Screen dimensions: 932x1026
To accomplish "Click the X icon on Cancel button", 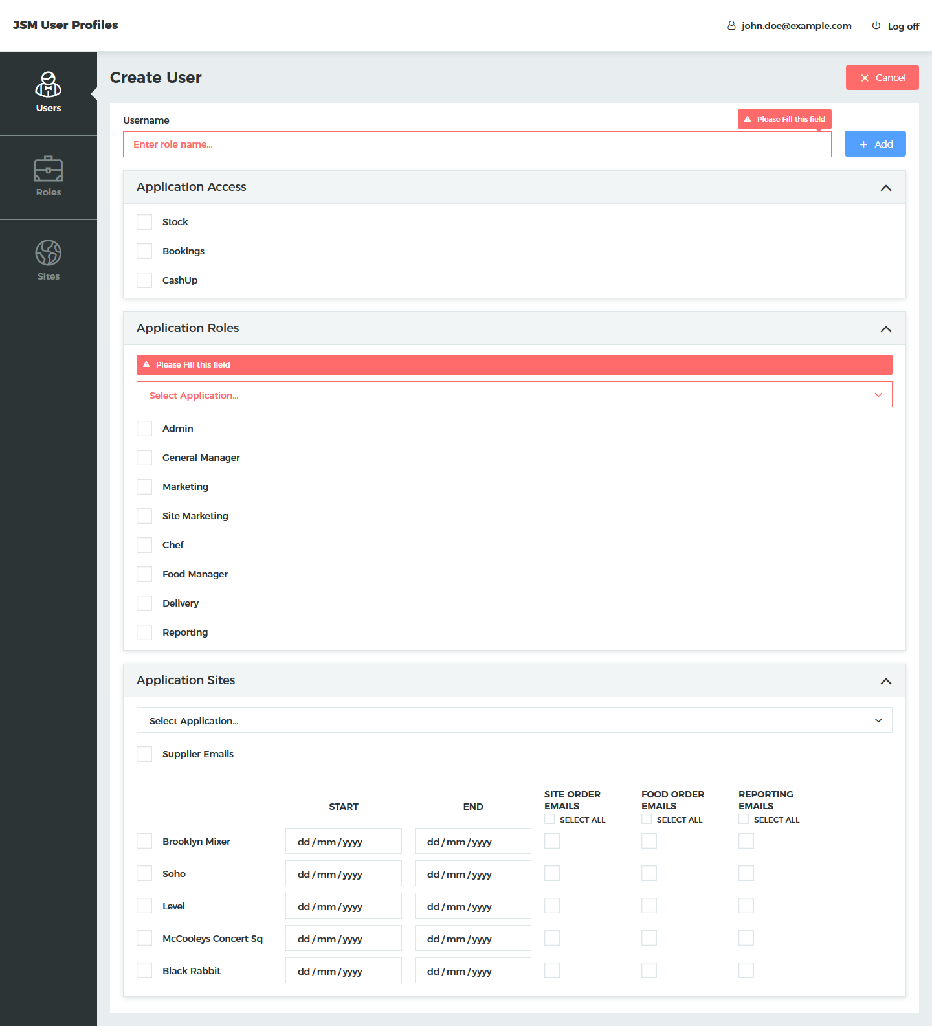I will click(865, 78).
